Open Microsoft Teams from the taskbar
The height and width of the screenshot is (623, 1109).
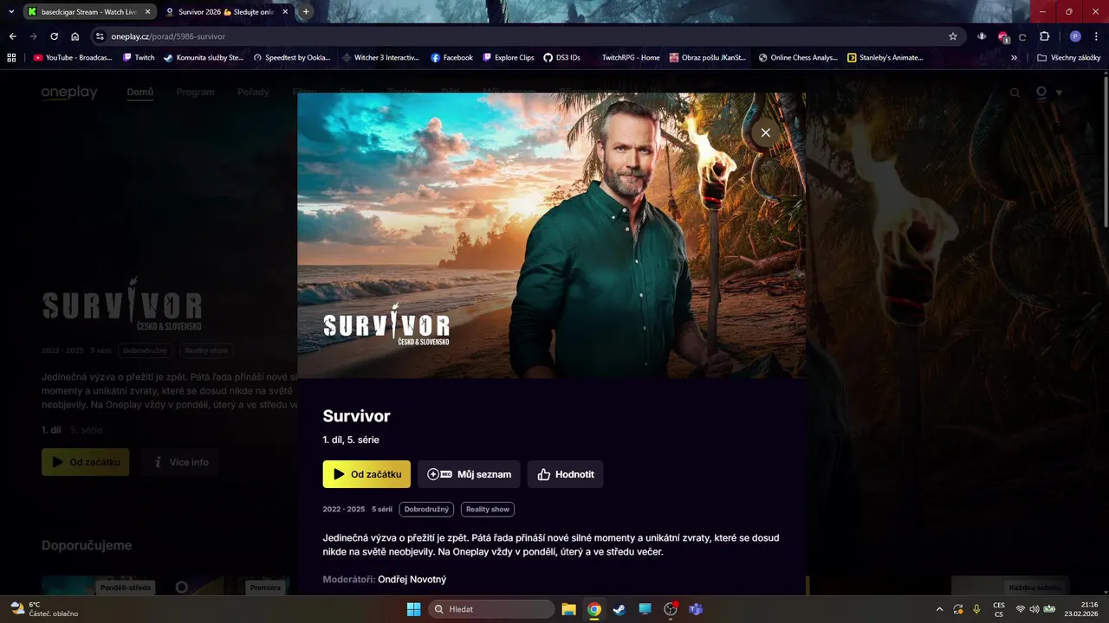[x=695, y=609]
